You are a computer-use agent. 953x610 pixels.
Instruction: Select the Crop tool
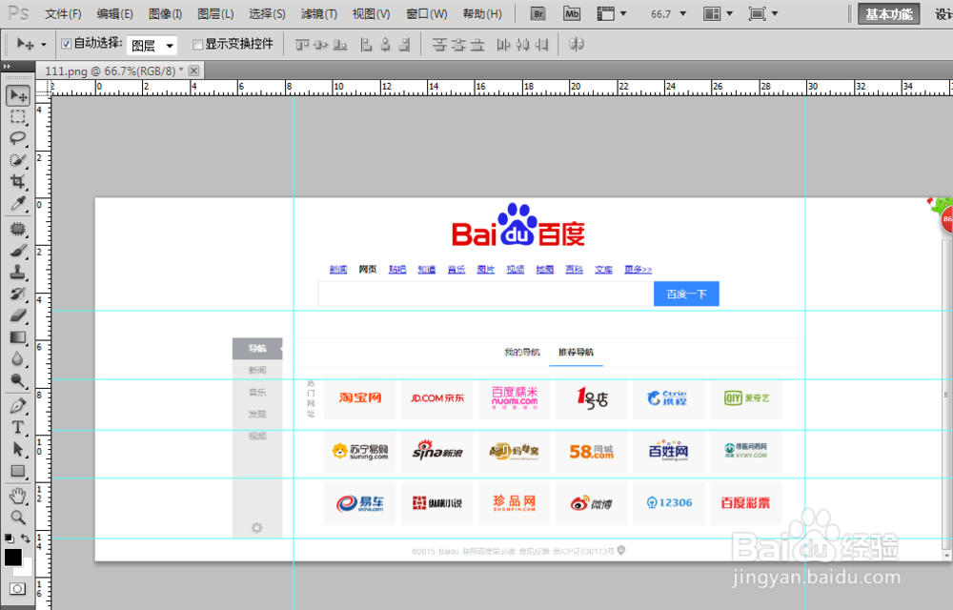point(18,182)
